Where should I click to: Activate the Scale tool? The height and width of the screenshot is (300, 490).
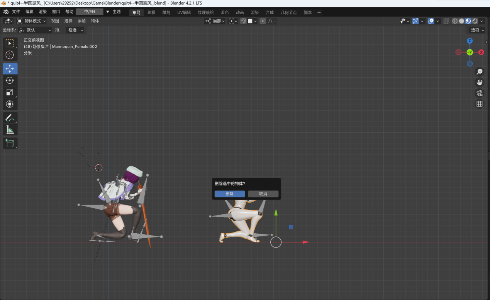10,92
